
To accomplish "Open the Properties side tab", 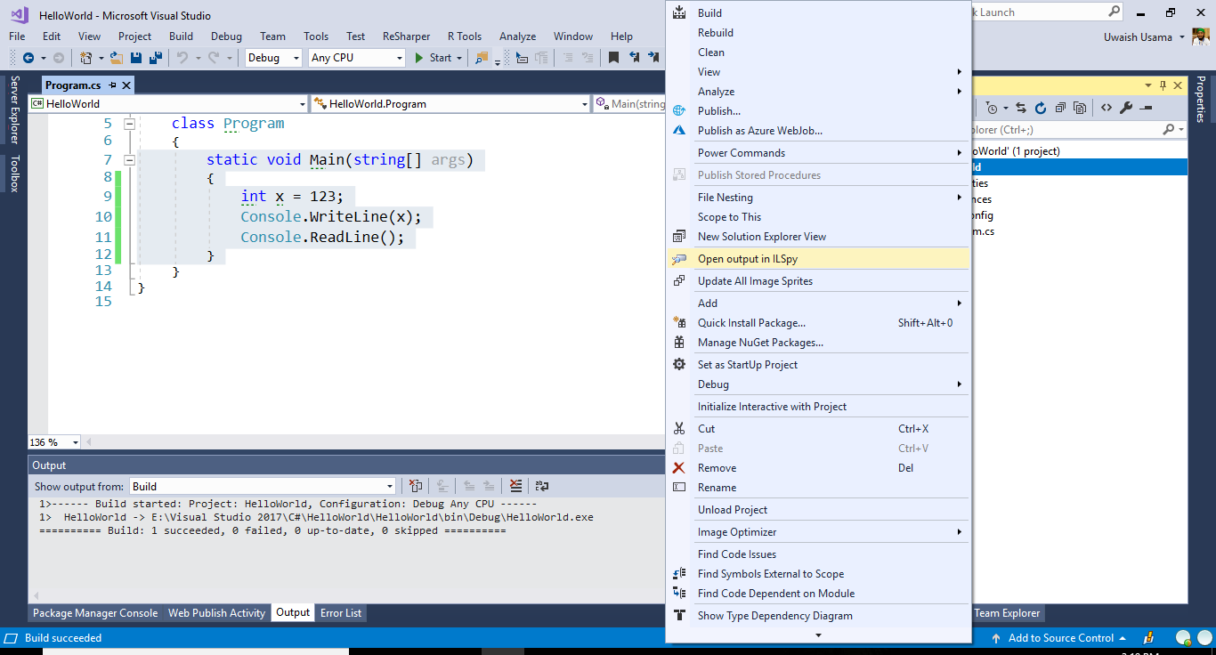I will point(1200,99).
